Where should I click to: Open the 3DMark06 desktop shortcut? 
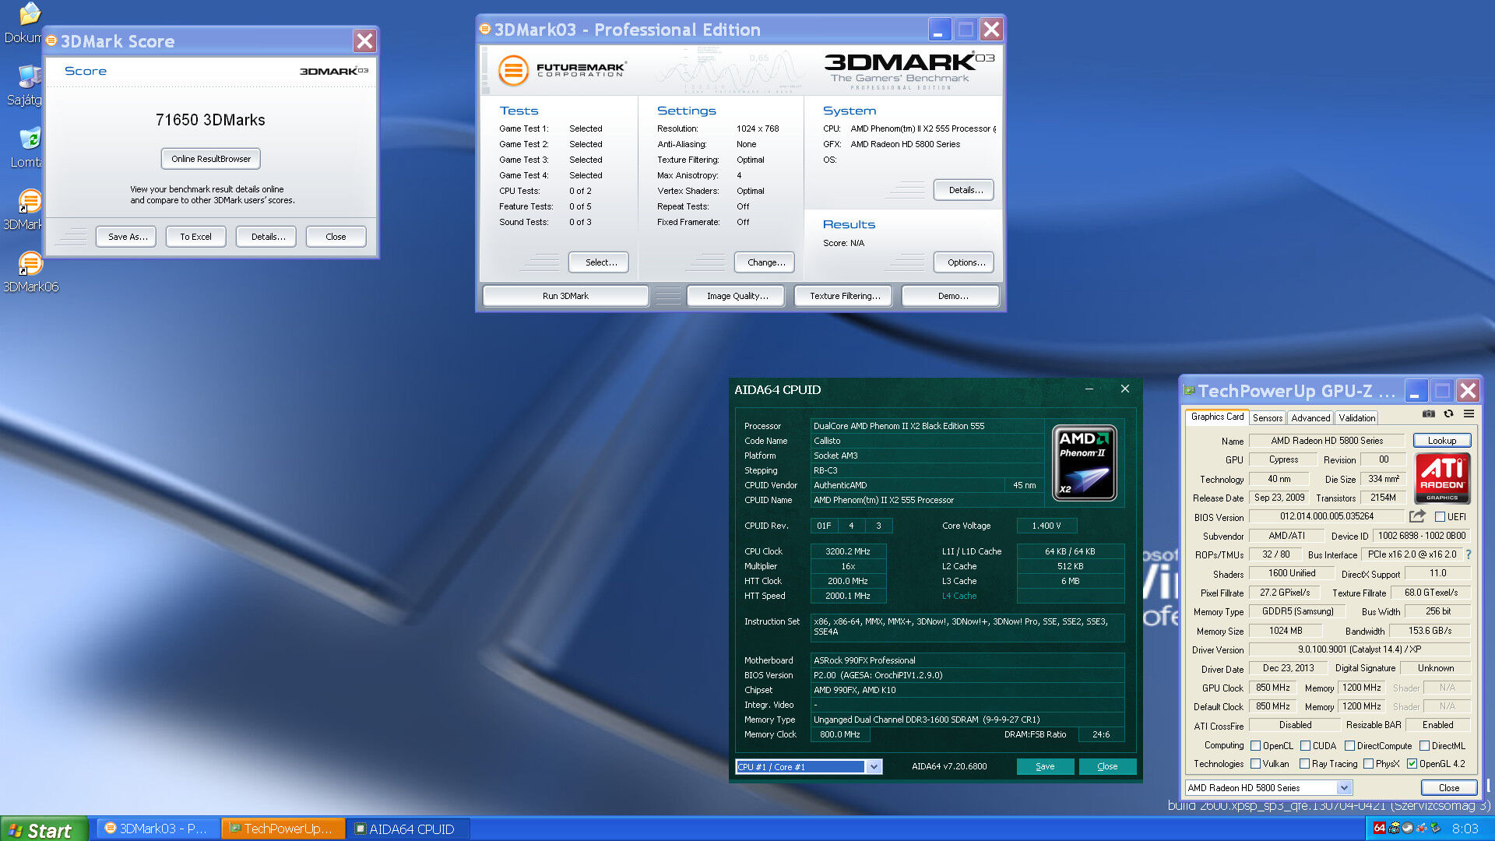tap(30, 263)
